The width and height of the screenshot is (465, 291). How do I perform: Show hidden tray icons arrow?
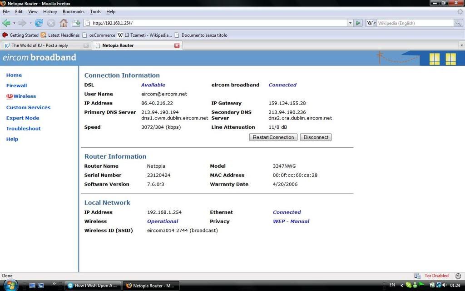[x=402, y=286]
